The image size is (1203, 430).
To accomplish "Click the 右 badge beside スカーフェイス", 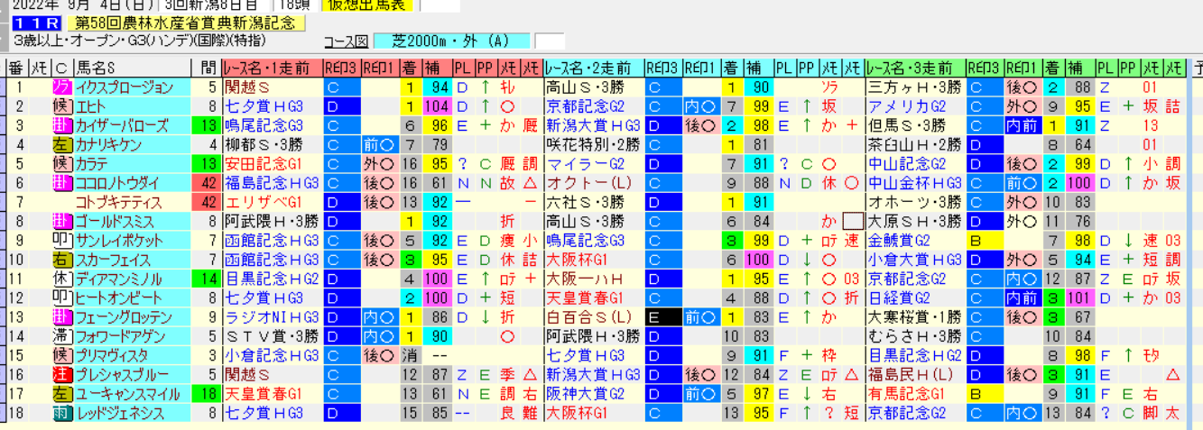I will click(62, 260).
